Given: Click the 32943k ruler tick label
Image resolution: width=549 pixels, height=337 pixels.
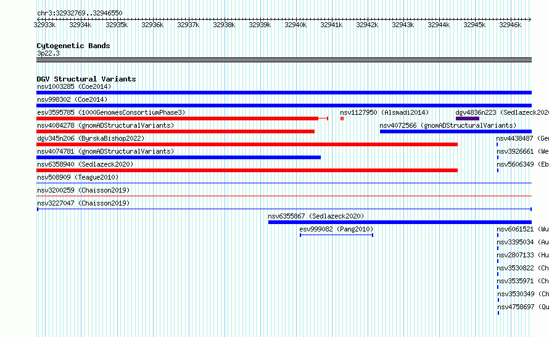Looking at the screenshot, I should (x=403, y=25).
